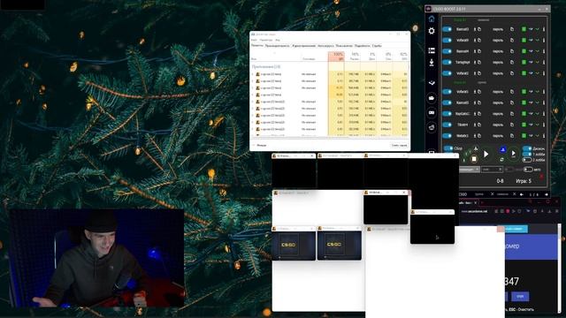Viewport: 566px width, 318px height.
Task: Copy the login of the first account row
Action: 479,29
